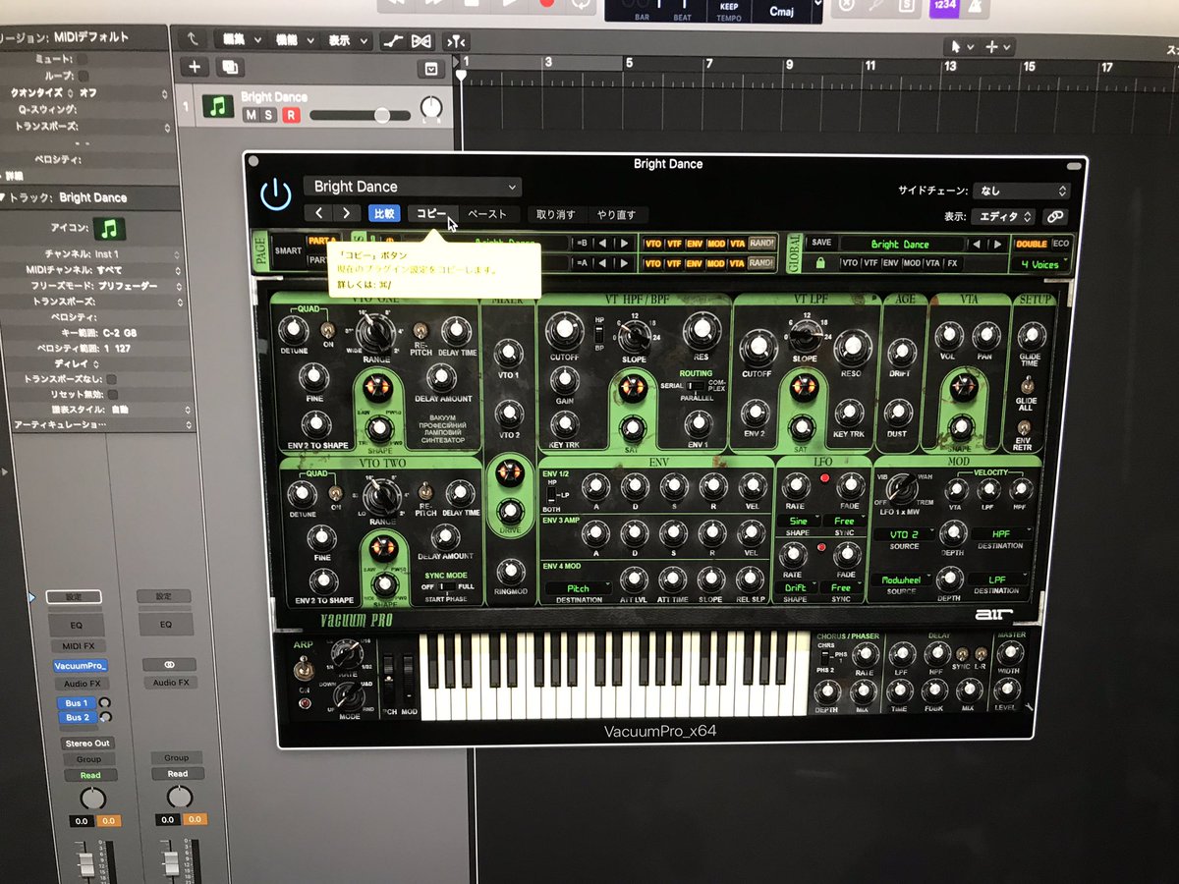Click the record button in transport
Image resolution: width=1179 pixels, height=884 pixels.
[x=547, y=3]
